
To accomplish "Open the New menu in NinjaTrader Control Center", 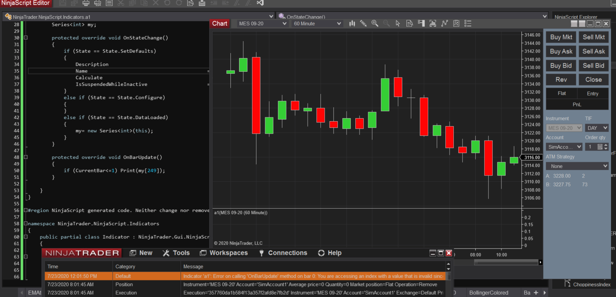I will pyautogui.click(x=141, y=253).
